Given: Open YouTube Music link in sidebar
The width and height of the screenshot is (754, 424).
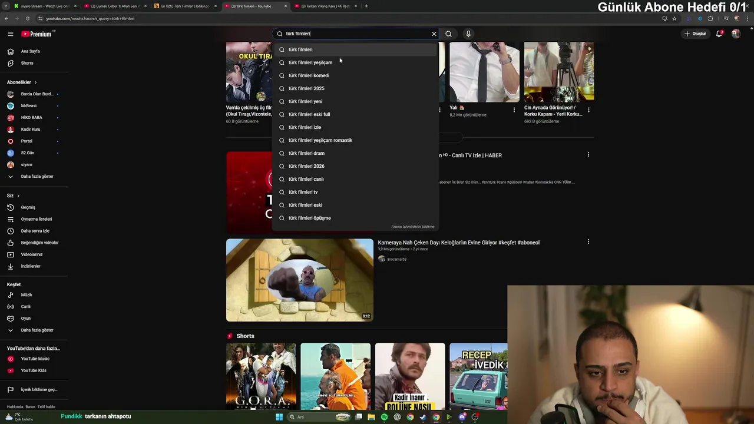Looking at the screenshot, I should 35,359.
